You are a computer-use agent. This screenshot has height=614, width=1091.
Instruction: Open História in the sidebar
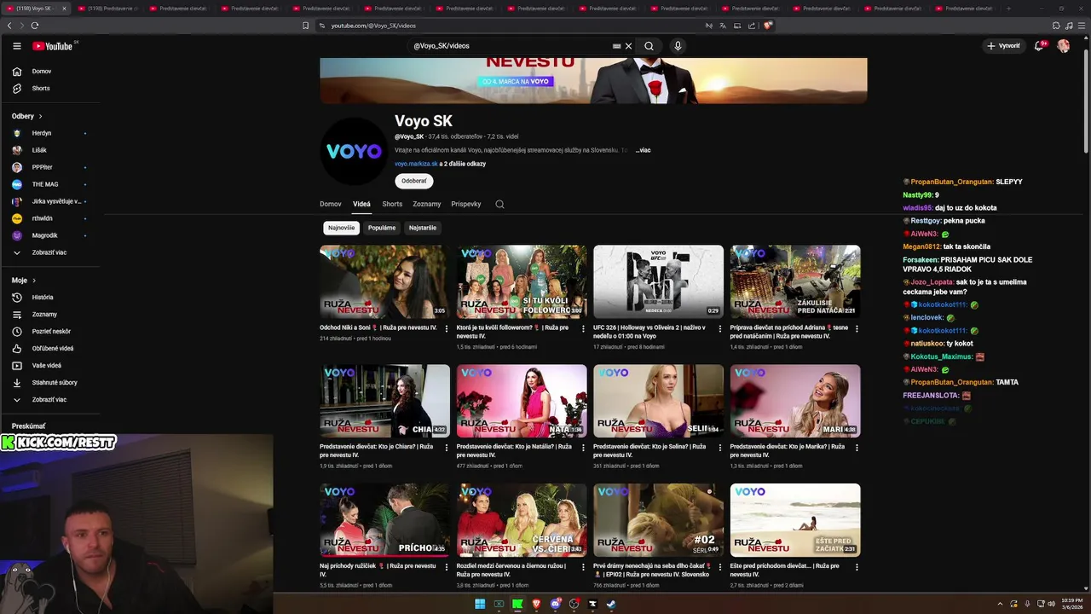[43, 298]
